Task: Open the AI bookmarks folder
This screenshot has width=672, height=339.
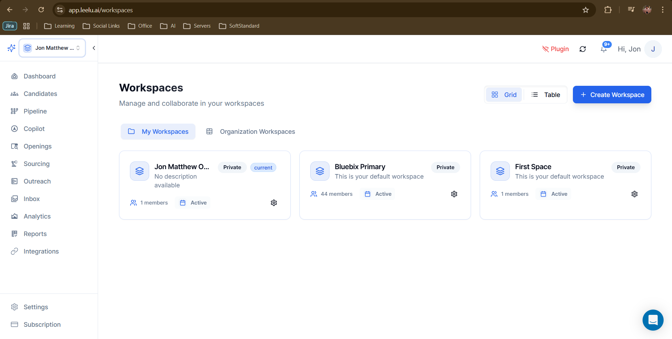Action: pyautogui.click(x=168, y=26)
